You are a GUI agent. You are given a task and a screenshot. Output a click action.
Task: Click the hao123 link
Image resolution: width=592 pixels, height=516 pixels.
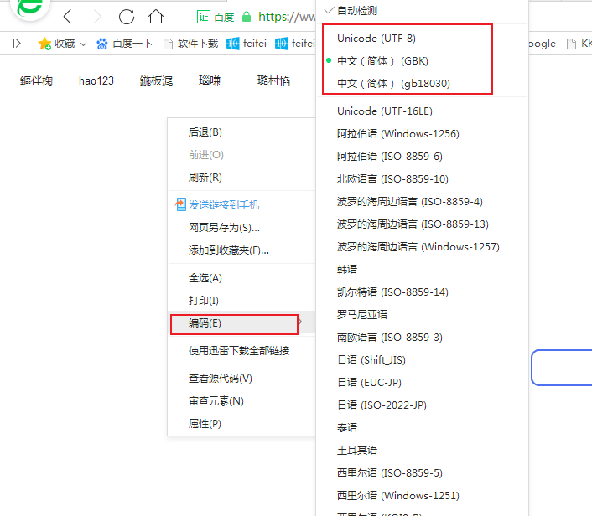[96, 81]
